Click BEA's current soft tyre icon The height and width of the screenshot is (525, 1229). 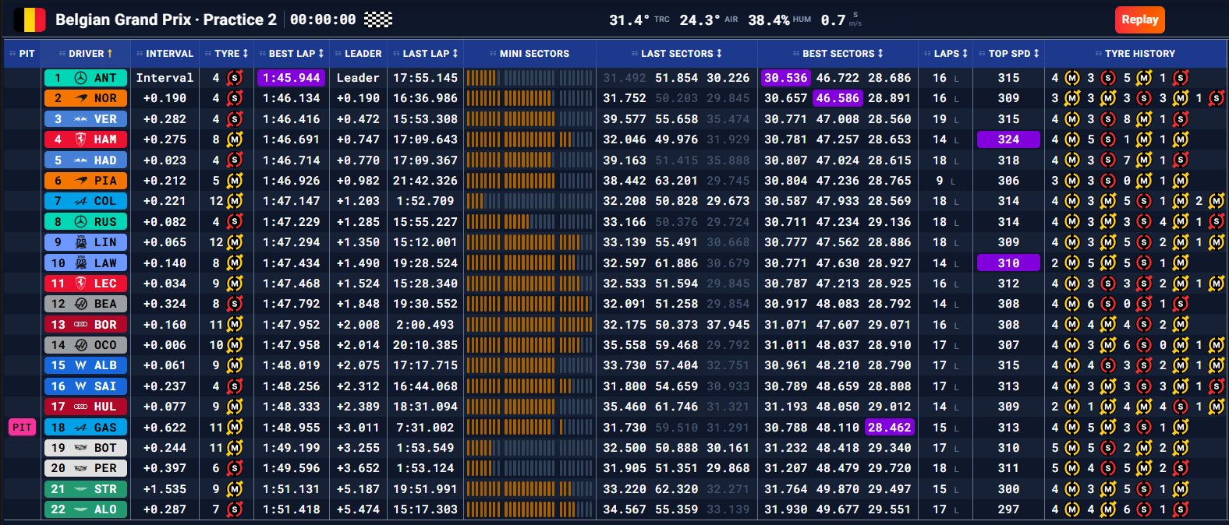(x=235, y=304)
